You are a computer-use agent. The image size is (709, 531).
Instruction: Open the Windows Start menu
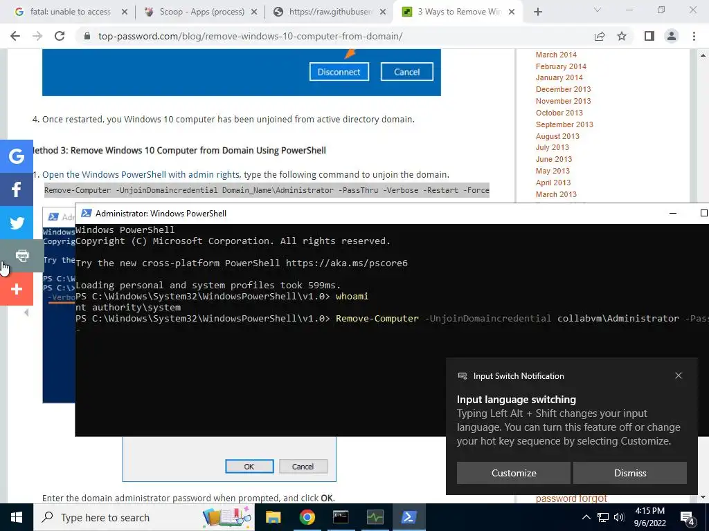17,517
